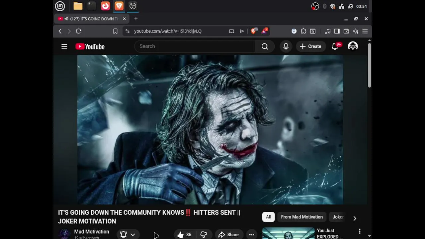Go to the YouTube home logo
This screenshot has height=239, width=425.
pyautogui.click(x=90, y=46)
